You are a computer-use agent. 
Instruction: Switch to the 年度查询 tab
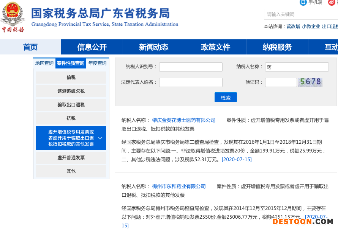tap(98, 63)
